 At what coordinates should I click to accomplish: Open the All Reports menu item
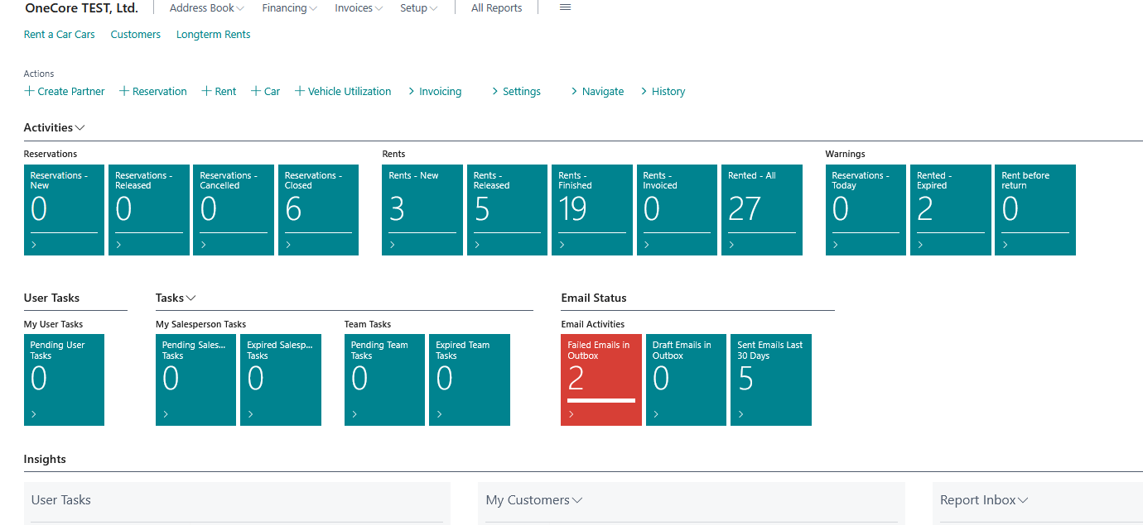[x=496, y=8]
